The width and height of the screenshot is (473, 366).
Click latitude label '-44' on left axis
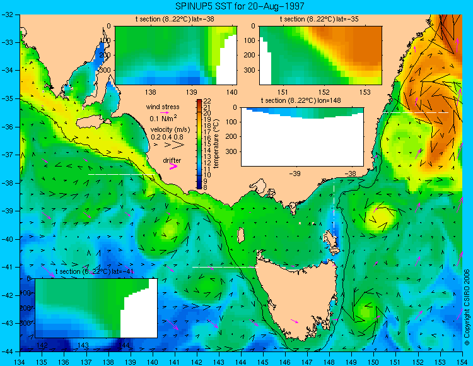(x=8, y=351)
